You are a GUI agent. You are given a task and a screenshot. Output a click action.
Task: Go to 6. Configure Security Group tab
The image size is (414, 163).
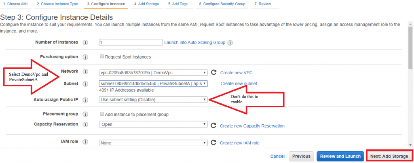(222, 4)
